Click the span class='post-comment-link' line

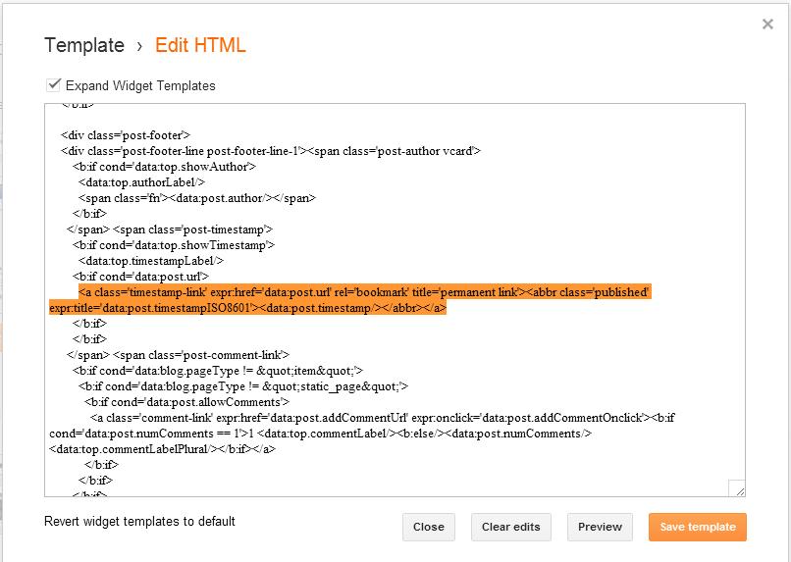point(178,355)
